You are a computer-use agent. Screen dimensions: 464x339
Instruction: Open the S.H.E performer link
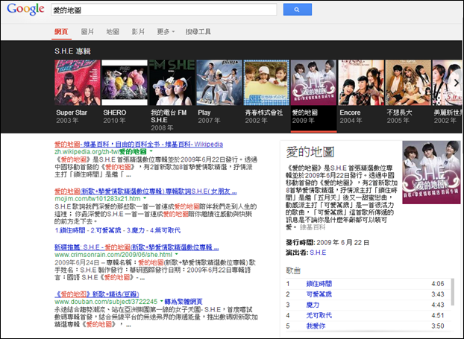tap(318, 253)
